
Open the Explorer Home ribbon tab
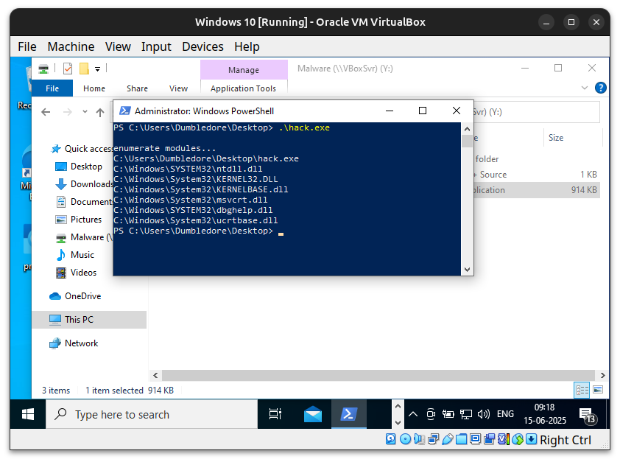94,88
